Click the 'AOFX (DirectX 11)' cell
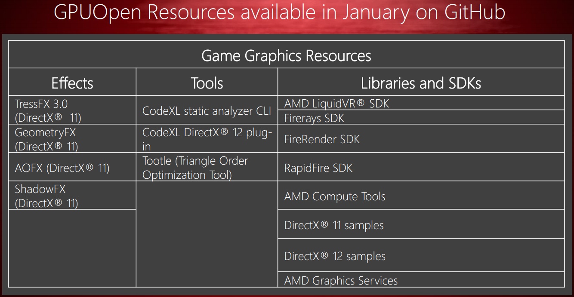The height and width of the screenshot is (297, 574). pyautogui.click(x=72, y=167)
